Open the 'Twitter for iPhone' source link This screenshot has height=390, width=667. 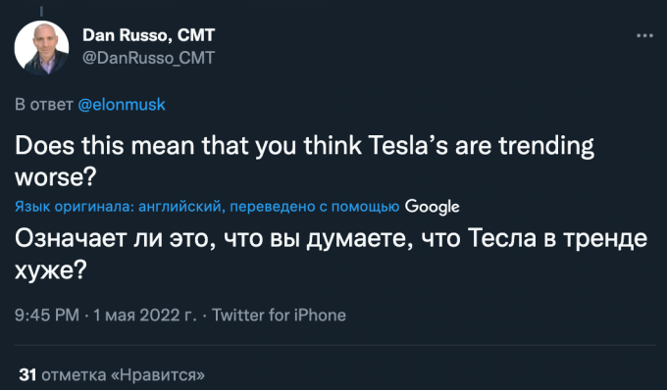279,316
